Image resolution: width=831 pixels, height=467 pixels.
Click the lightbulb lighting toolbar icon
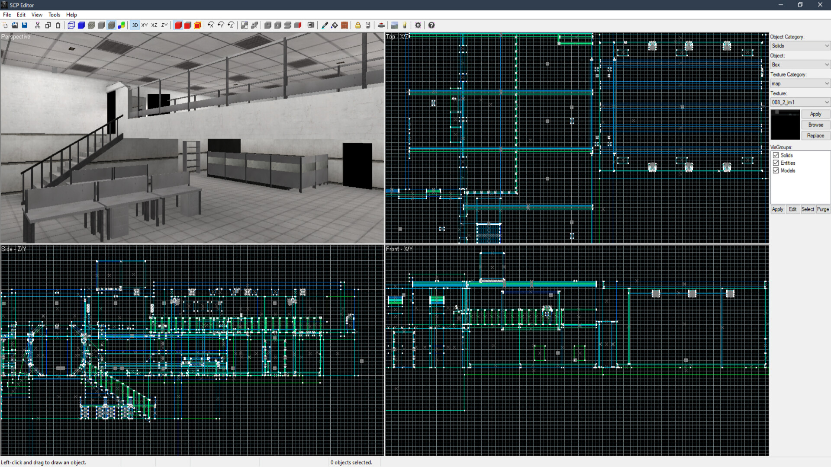(x=405, y=25)
